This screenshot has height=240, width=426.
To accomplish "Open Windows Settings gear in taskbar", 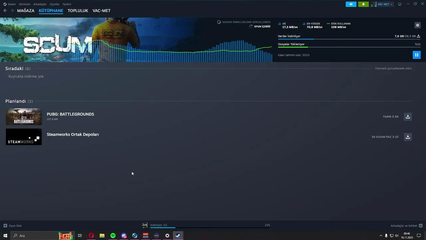I will pyautogui.click(x=167, y=236).
